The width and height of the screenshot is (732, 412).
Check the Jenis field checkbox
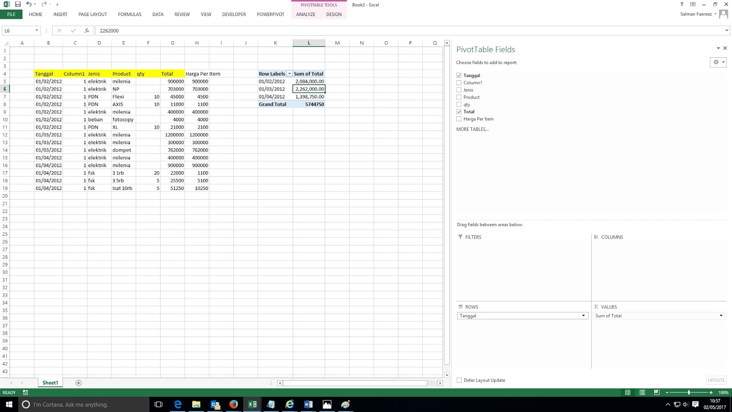[x=459, y=90]
